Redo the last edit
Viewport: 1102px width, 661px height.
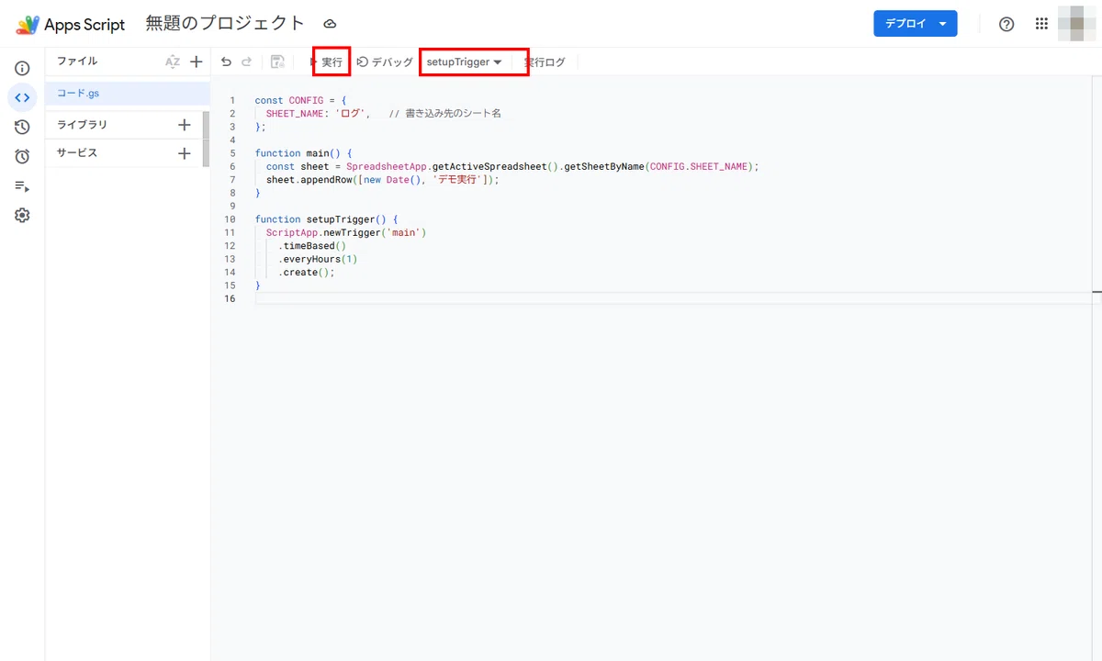[247, 62]
